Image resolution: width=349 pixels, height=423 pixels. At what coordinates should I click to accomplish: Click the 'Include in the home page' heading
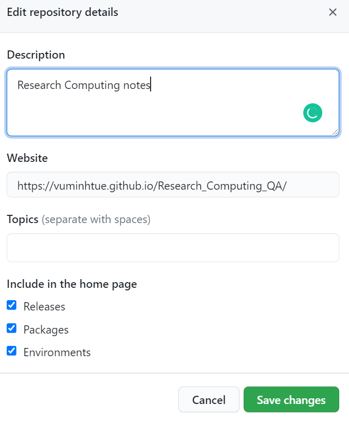pos(71,284)
